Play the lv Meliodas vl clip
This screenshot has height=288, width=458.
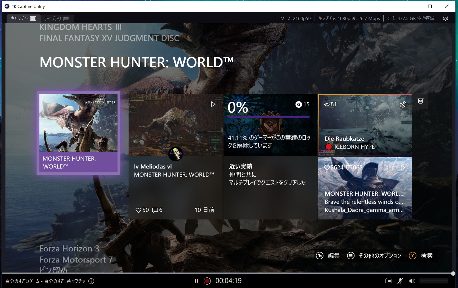coord(213,104)
